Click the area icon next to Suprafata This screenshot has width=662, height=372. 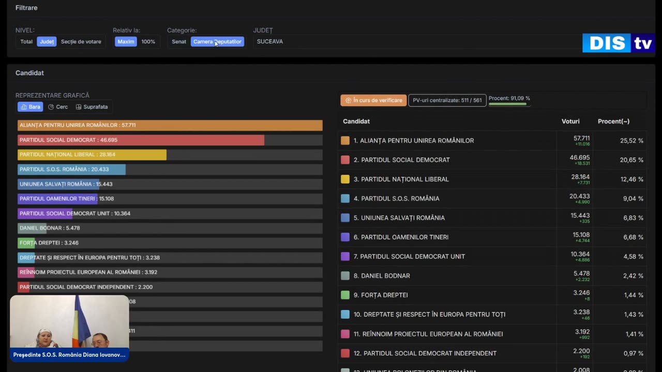[79, 107]
